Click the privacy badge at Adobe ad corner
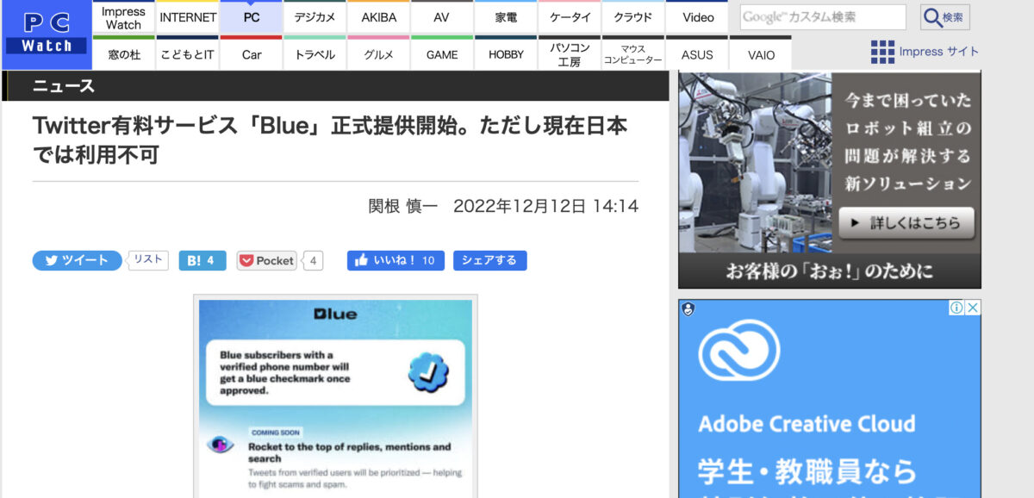 [688, 308]
